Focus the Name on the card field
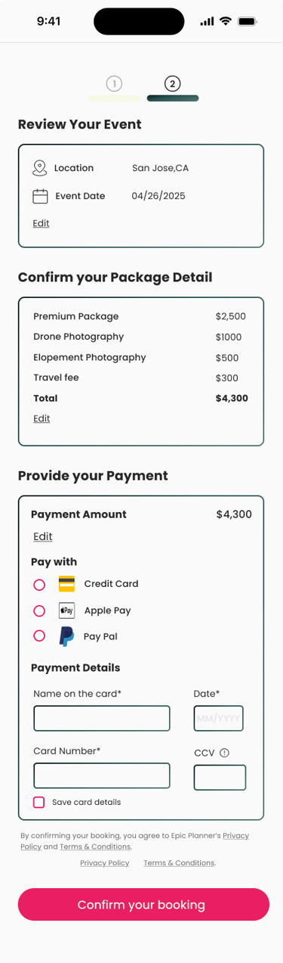Screen dimensions: 283x963 coord(102,718)
